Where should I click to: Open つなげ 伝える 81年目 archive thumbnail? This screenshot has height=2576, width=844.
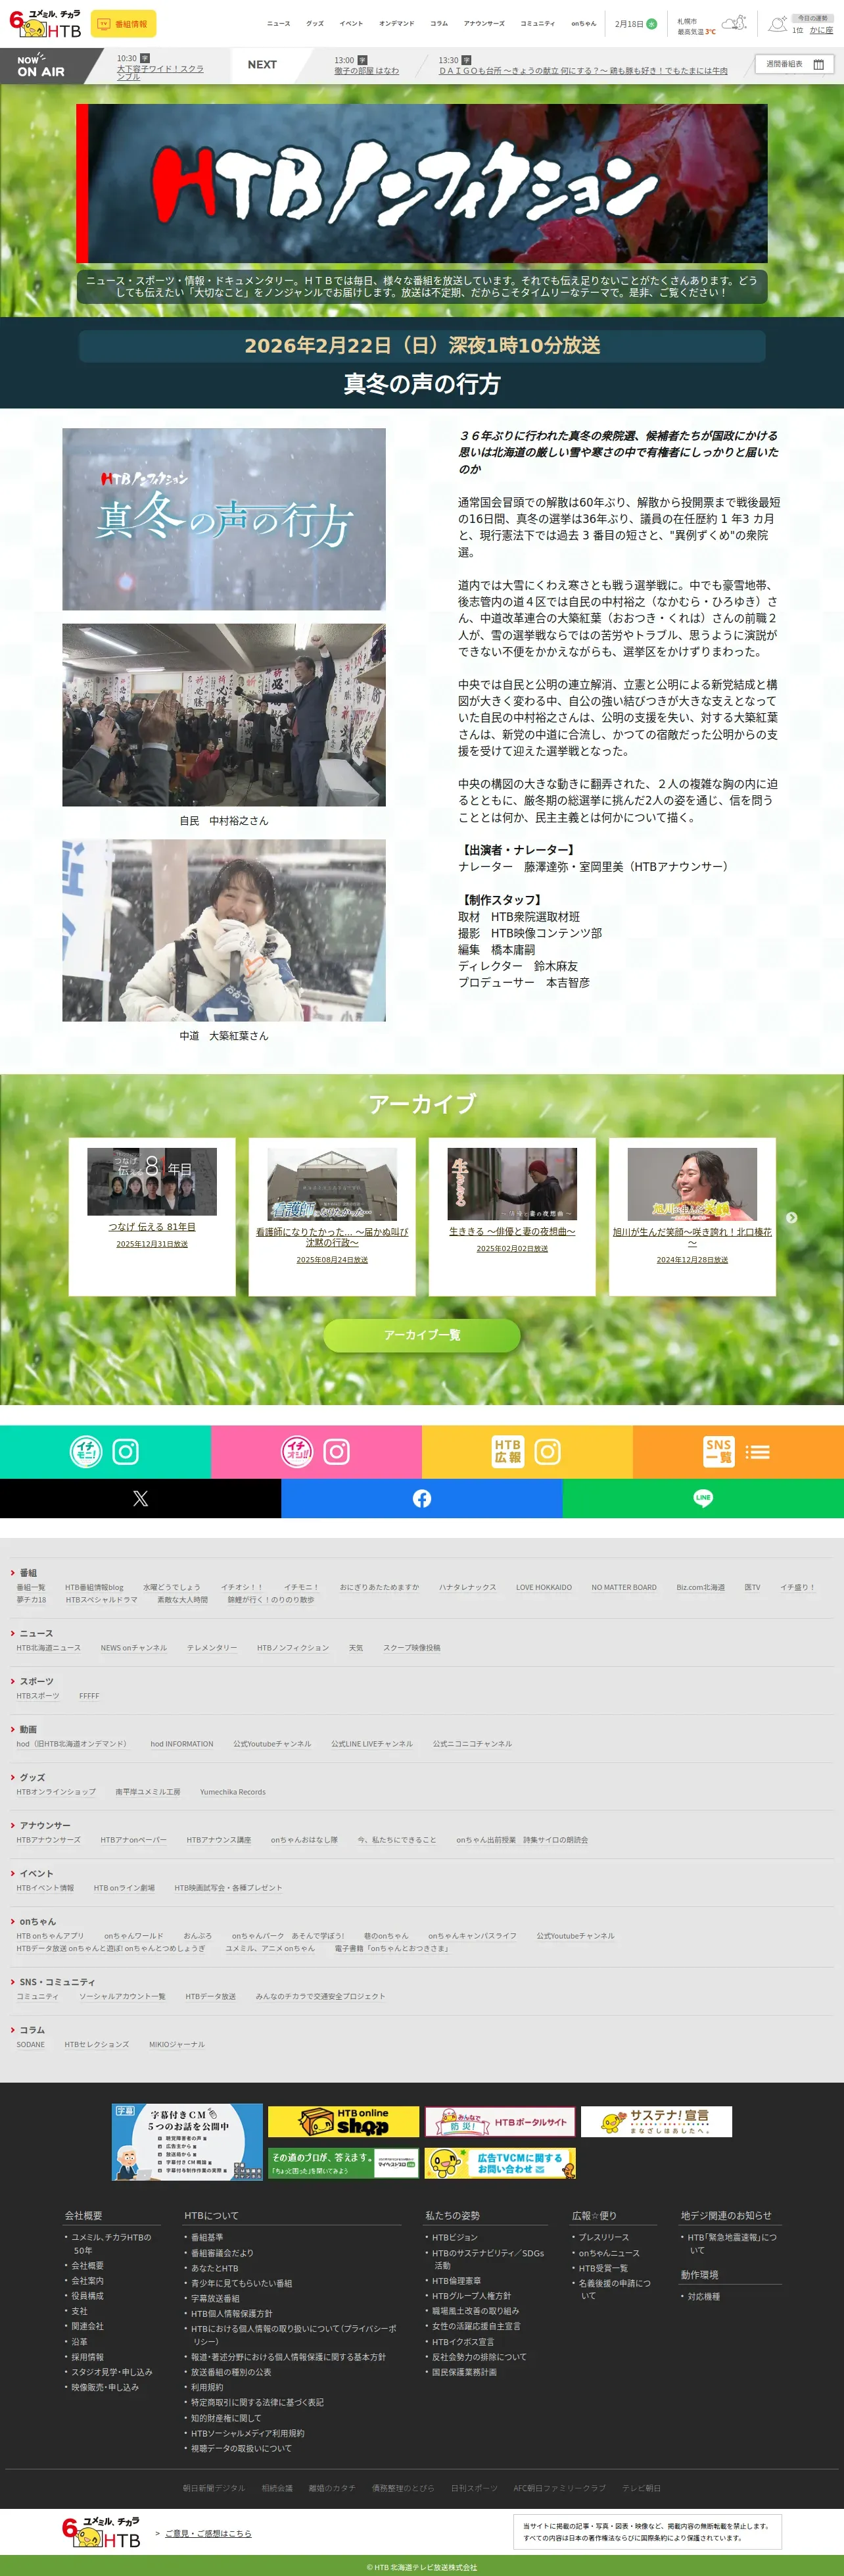pyautogui.click(x=152, y=1181)
